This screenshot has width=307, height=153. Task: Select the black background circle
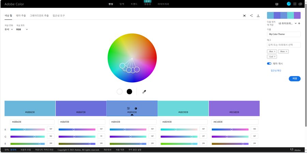point(129,91)
